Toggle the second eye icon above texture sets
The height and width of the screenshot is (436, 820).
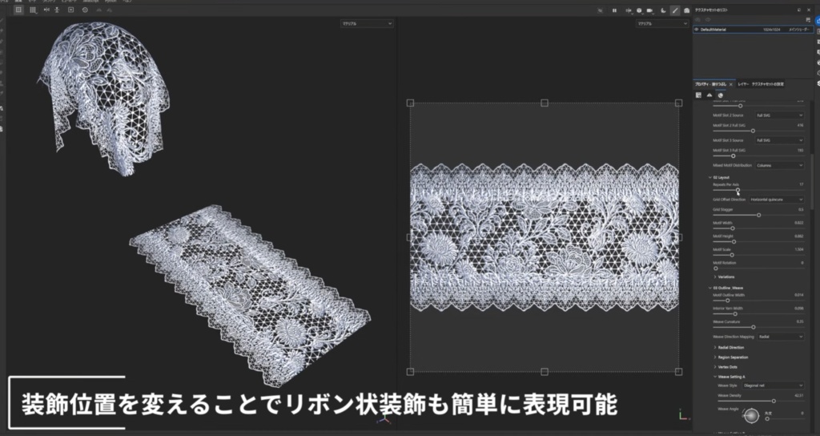708,20
